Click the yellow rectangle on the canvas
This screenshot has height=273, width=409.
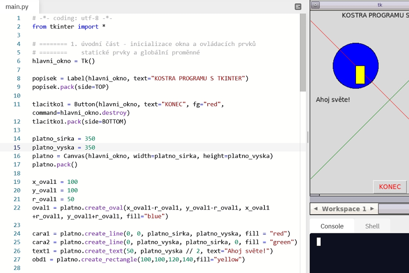click(360, 75)
